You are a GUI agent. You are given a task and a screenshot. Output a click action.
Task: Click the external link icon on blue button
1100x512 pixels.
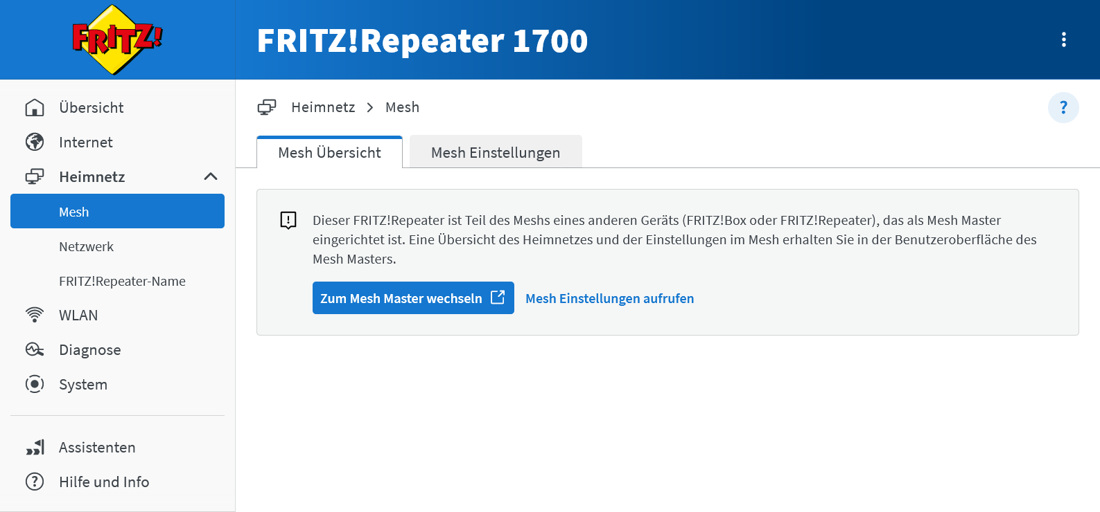click(x=498, y=297)
